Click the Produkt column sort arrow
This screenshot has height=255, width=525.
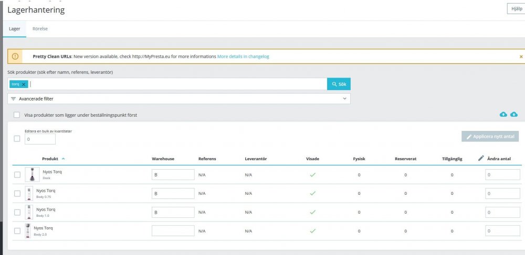(64, 159)
